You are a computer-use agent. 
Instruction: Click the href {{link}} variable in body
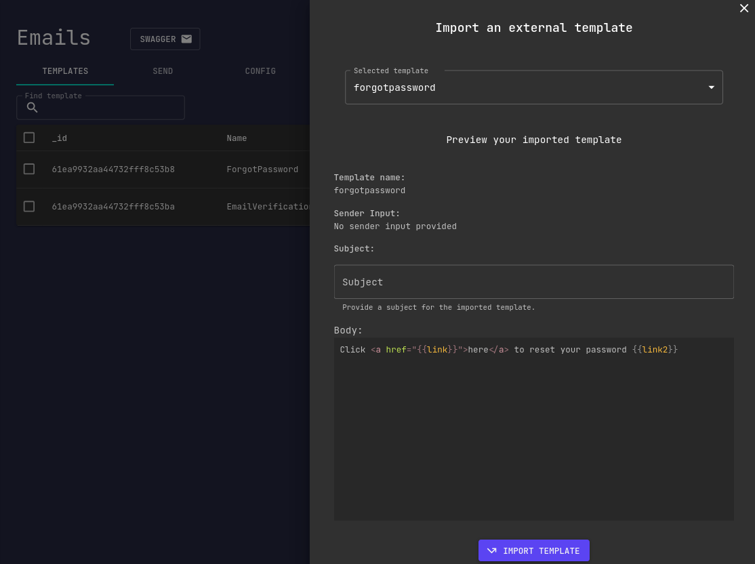pos(437,350)
